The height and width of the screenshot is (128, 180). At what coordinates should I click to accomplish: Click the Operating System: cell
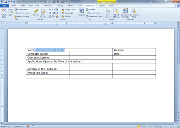pyautogui.click(x=47, y=57)
